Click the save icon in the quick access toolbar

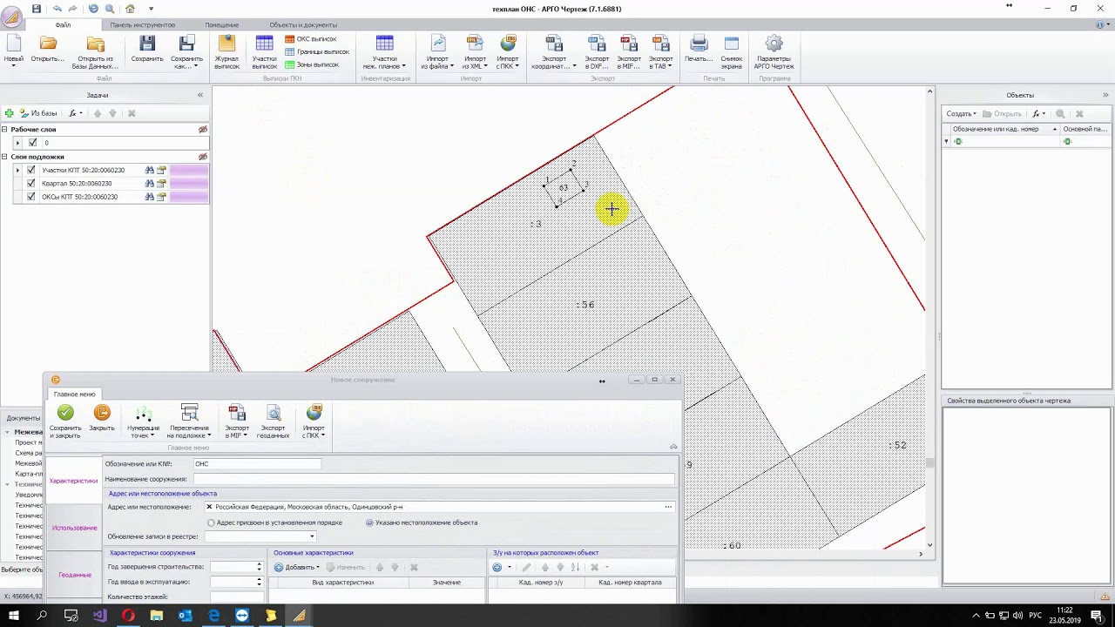pos(37,9)
